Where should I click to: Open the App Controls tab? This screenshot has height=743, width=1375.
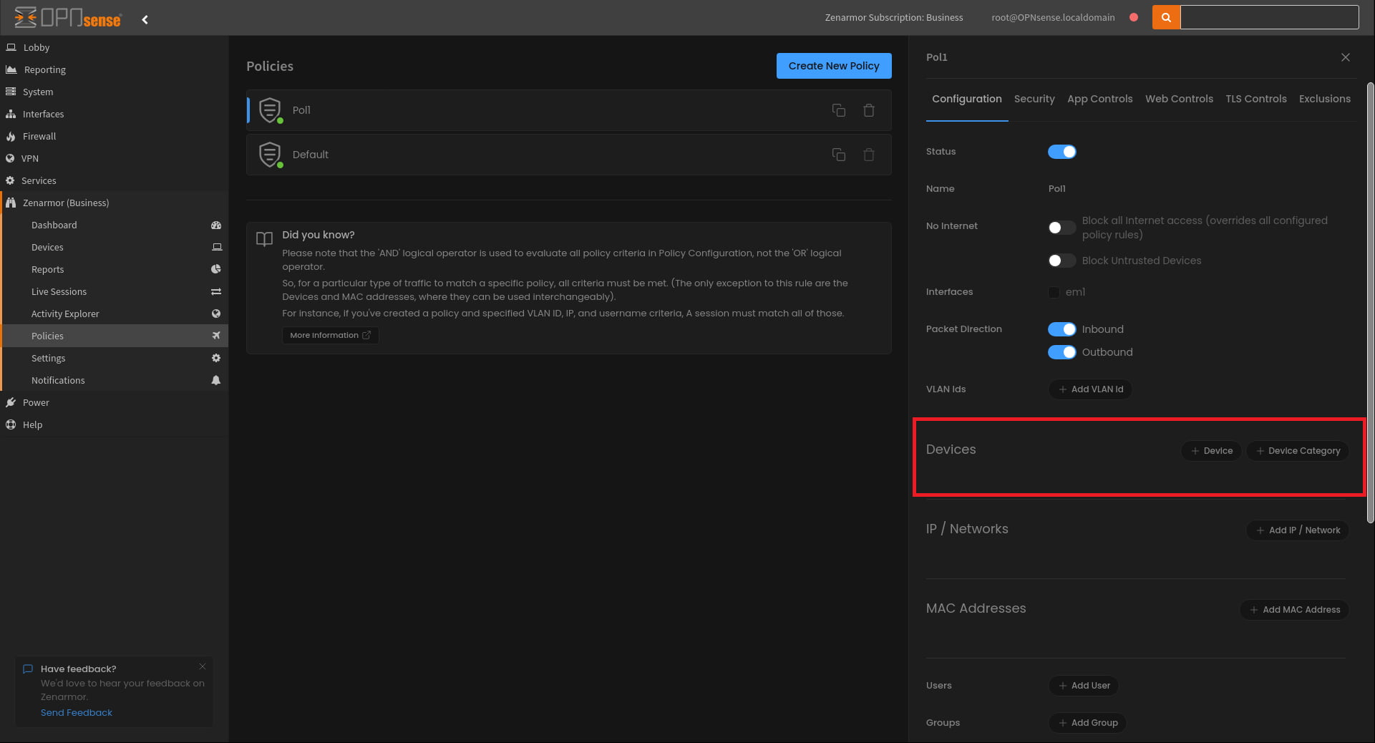(x=1099, y=99)
